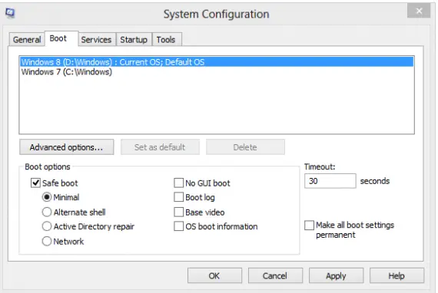
Task: Open the Tools tab
Action: point(167,40)
